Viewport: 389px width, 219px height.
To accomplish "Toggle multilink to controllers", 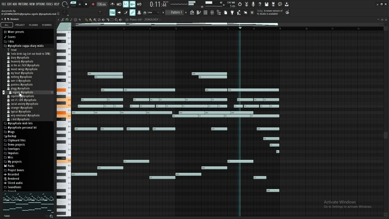I will click(133, 12).
